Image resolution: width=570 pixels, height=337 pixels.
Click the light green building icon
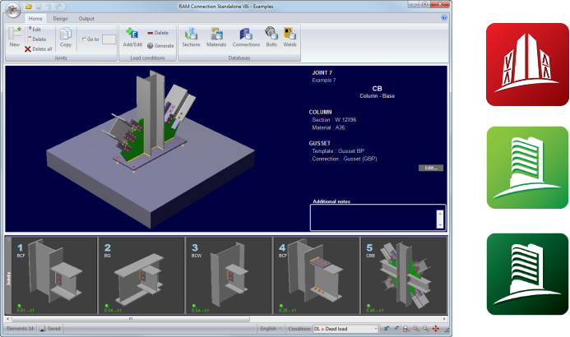[x=526, y=168]
